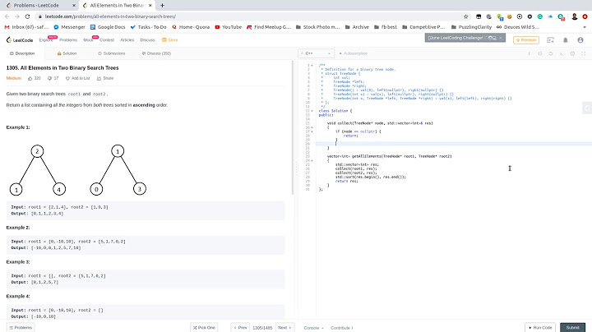
Task: Open the Home - Quora bookmark
Action: pyautogui.click(x=190, y=27)
